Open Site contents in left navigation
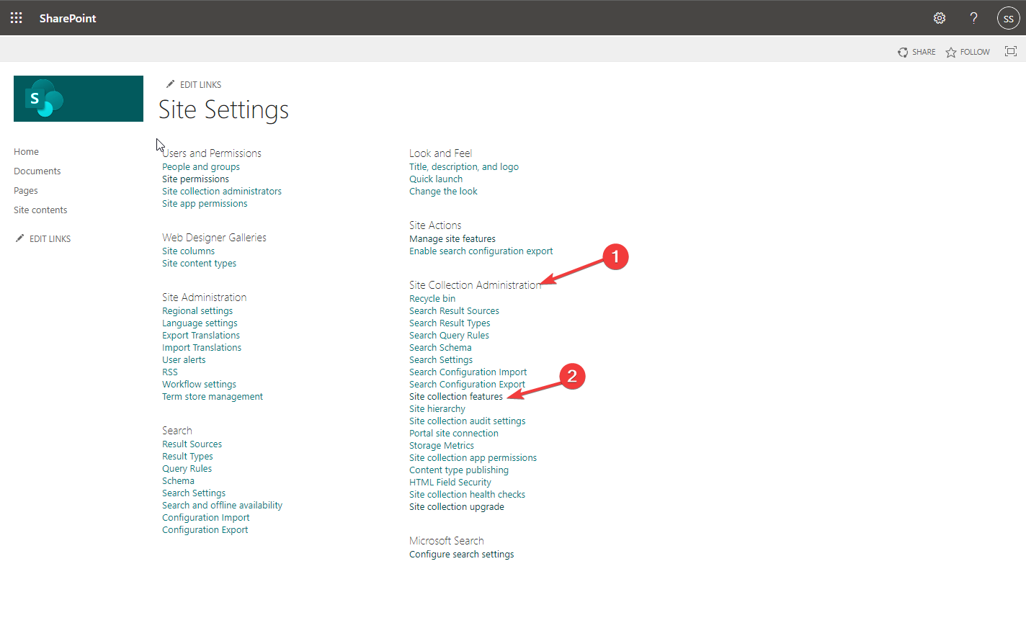Viewport: 1026px width, 623px height. (40, 210)
